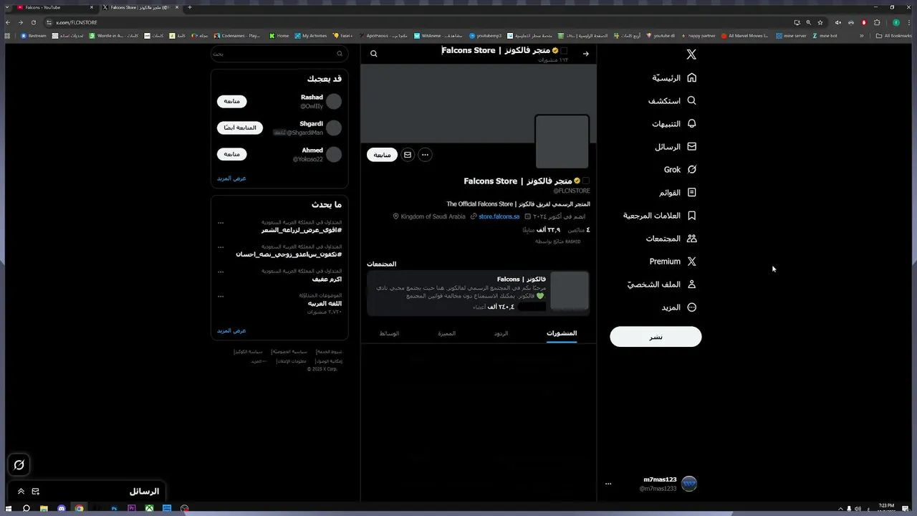Open options dots for اللغة العربية trend
Screen dimensions: 917x516
[x=221, y=296]
